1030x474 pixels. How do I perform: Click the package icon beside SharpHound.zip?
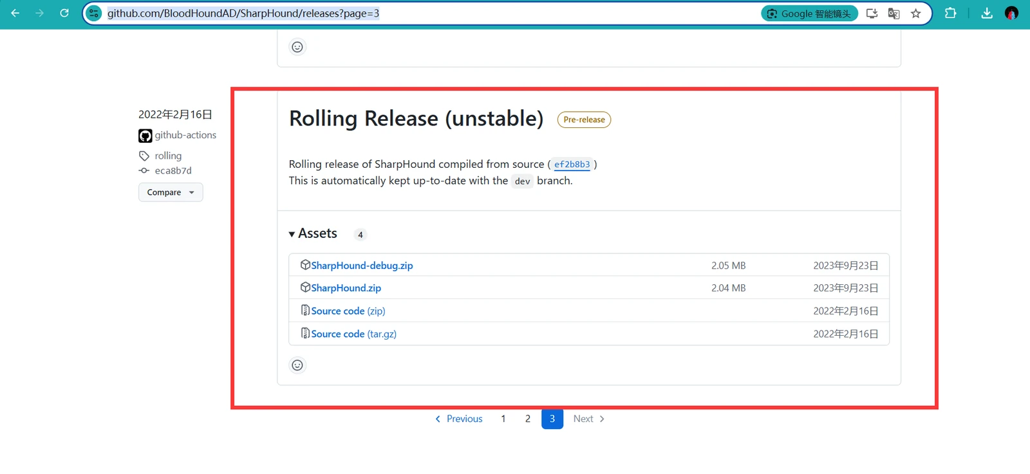305,287
